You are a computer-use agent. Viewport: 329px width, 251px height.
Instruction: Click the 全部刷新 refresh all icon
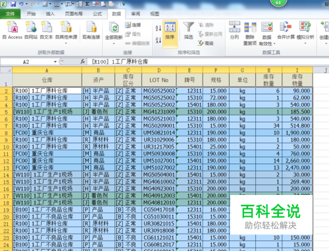pos(114,28)
